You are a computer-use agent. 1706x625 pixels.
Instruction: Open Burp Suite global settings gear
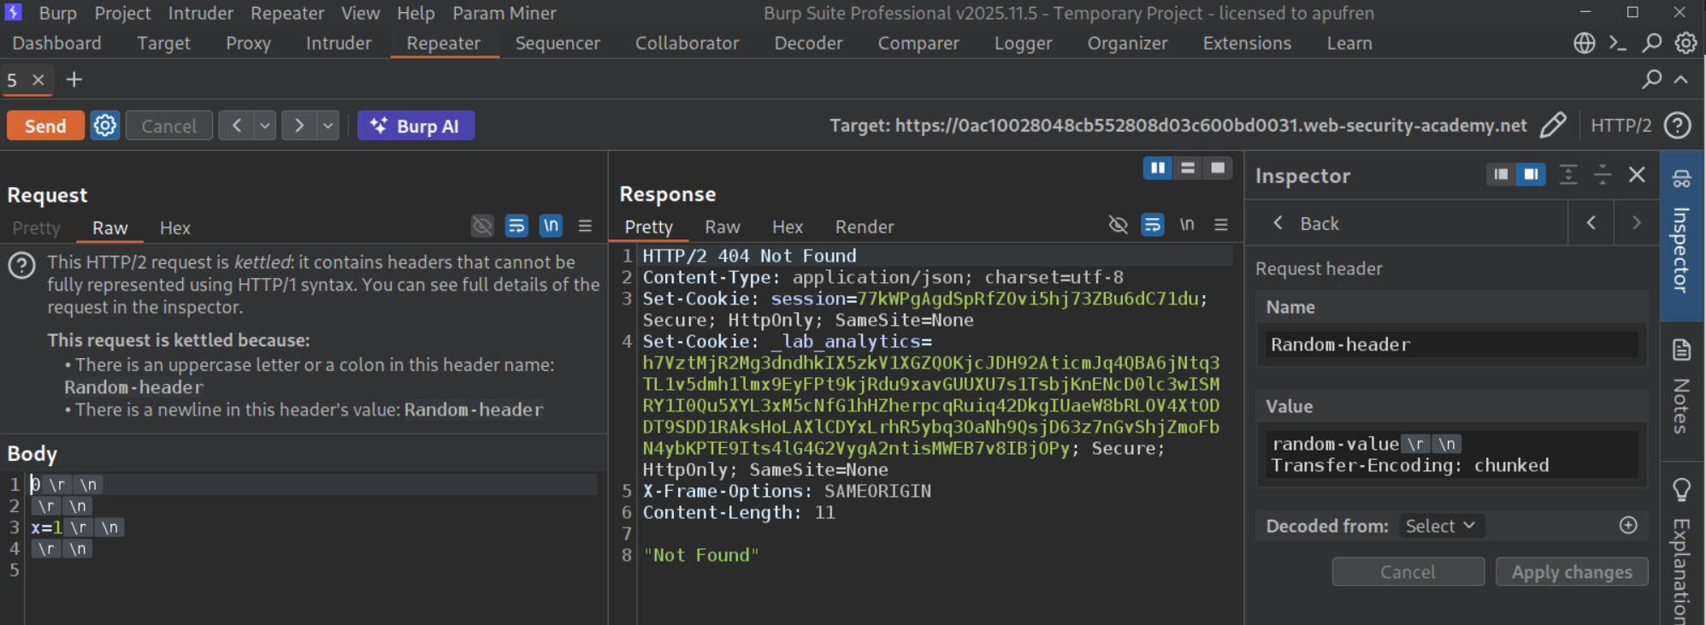[x=1685, y=43]
